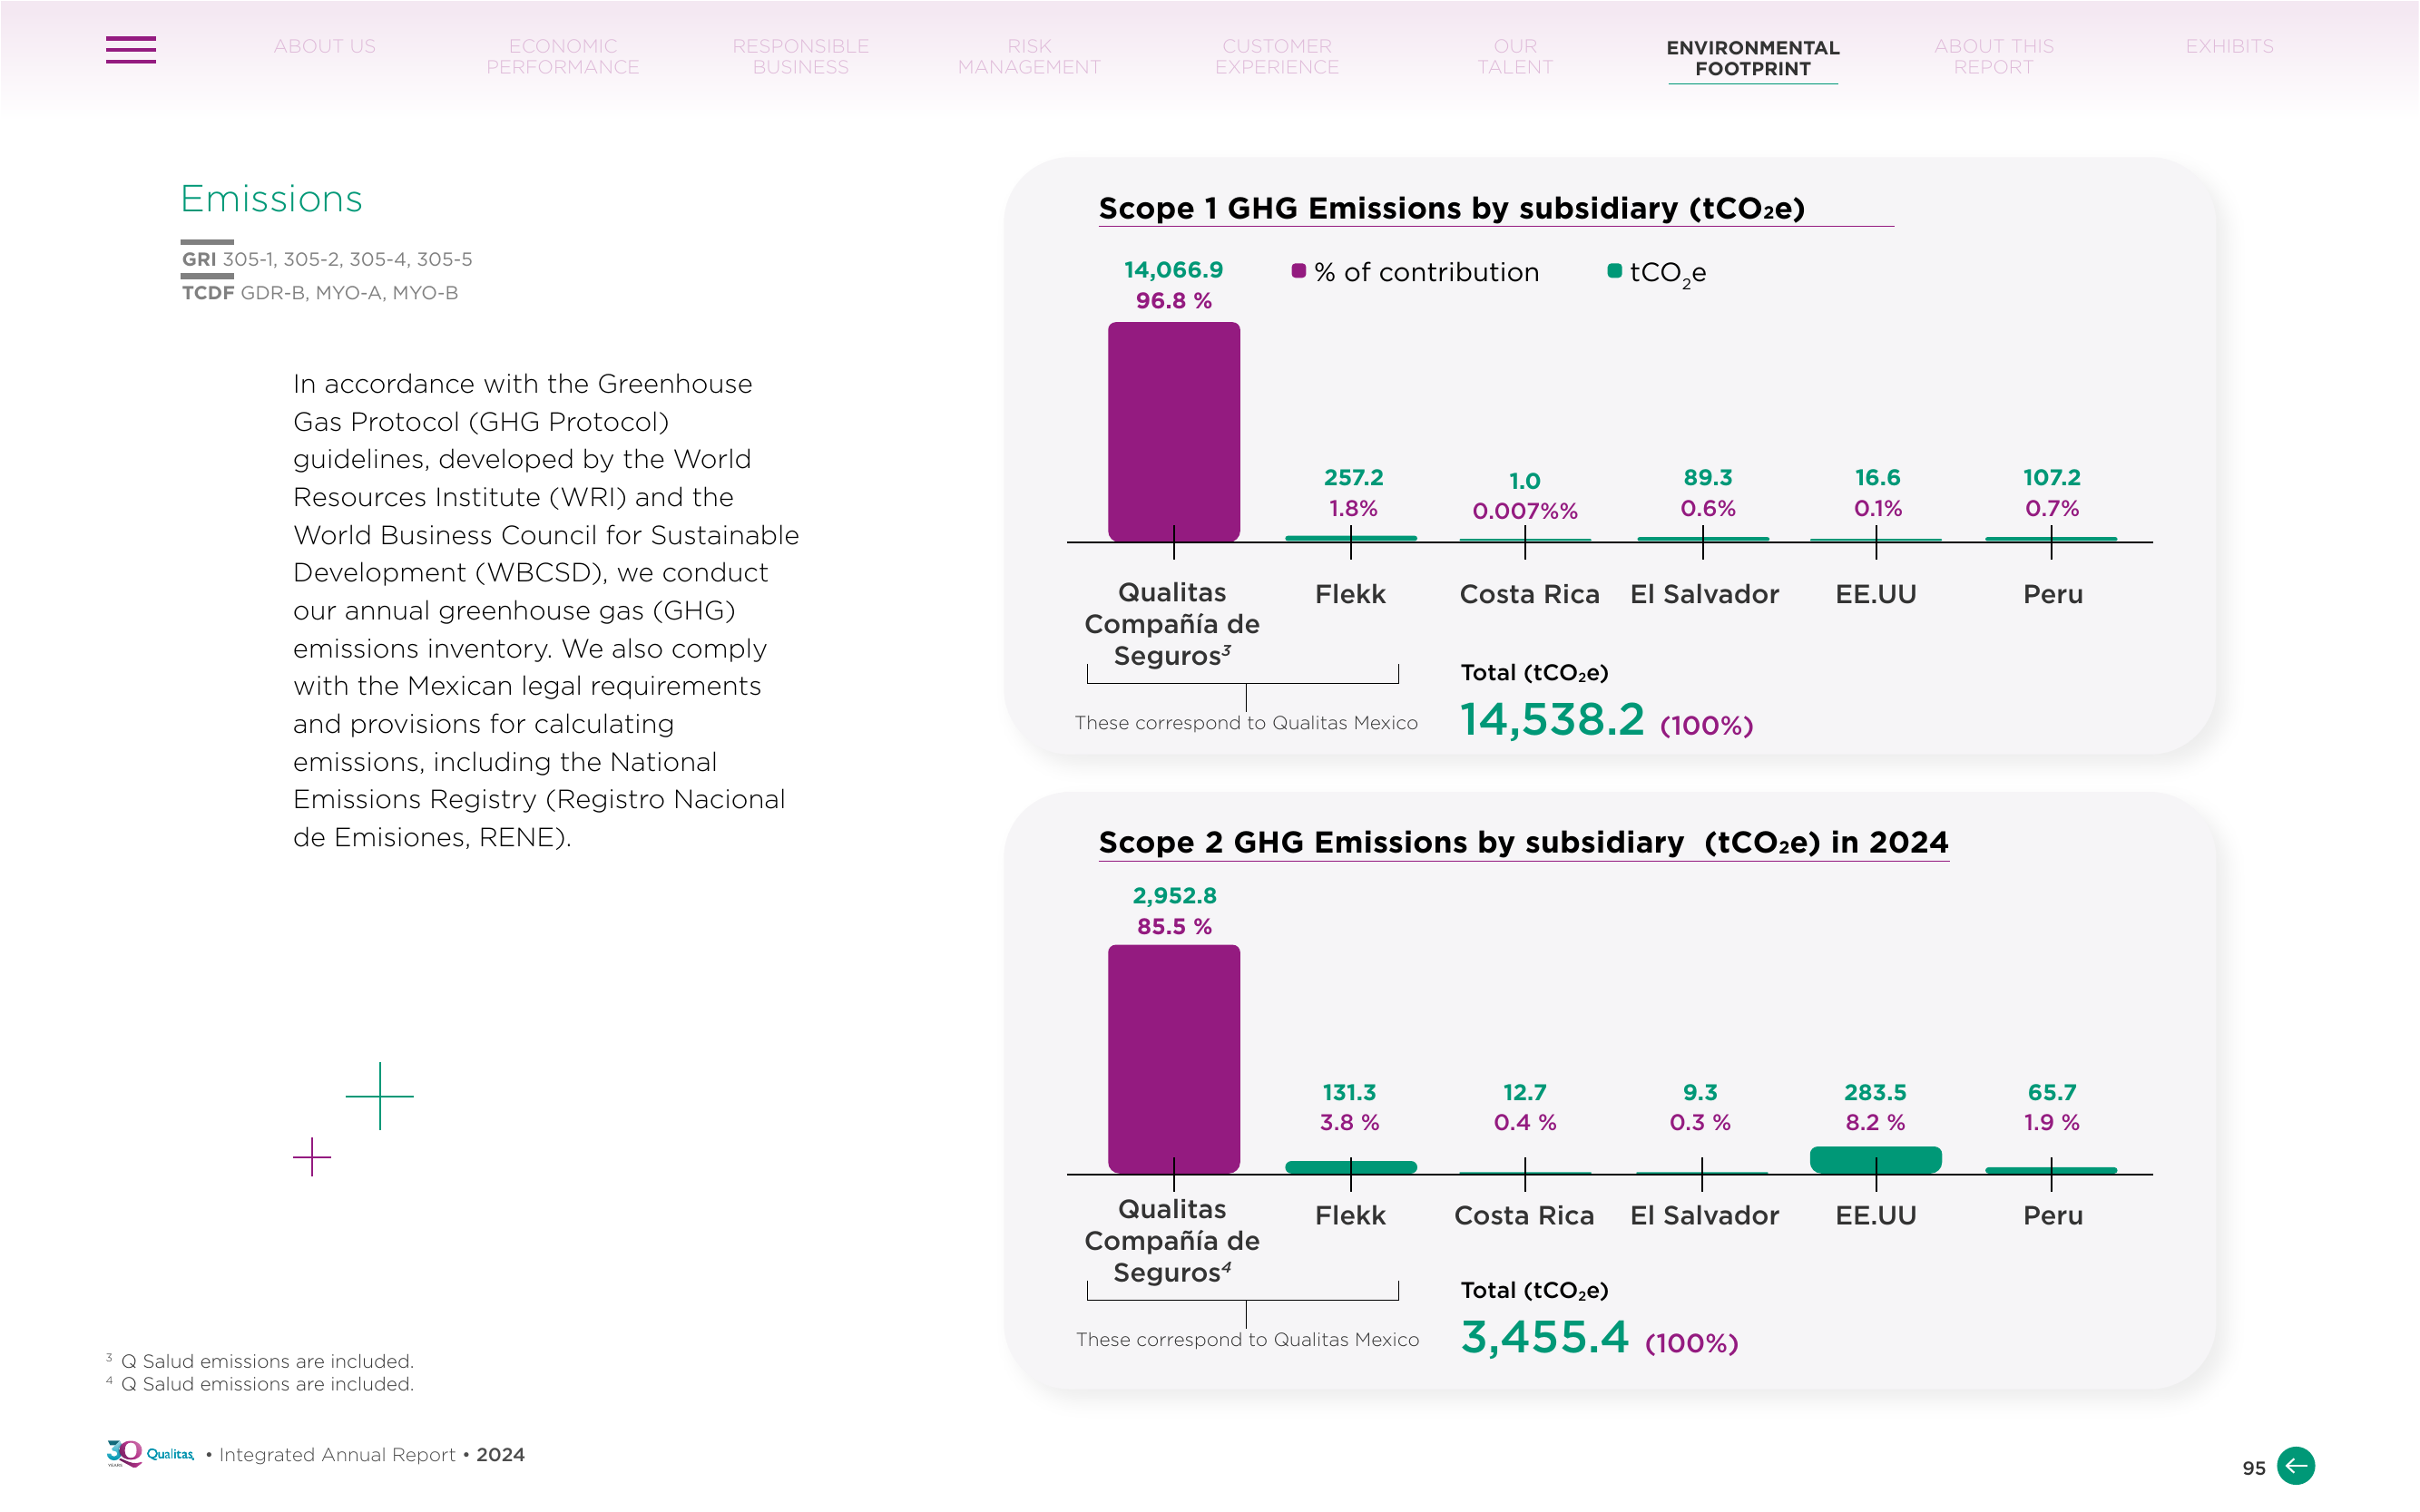The width and height of the screenshot is (2420, 1512).
Task: Go to Economic Performance section
Action: [563, 57]
